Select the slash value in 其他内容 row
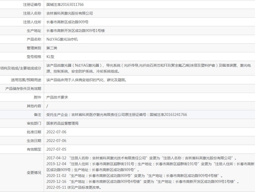This screenshot has height=192, width=255. tap(47, 106)
